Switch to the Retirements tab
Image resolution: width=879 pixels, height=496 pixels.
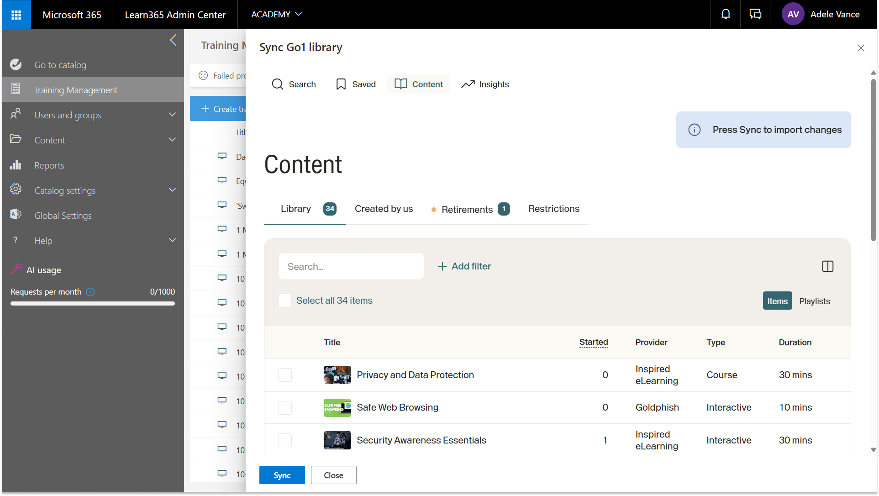[467, 209]
